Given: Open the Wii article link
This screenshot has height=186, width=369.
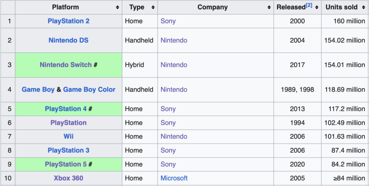Looking at the screenshot, I should 68,136.
